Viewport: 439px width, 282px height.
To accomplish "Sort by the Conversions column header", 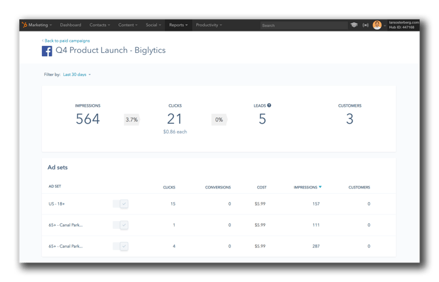I will (218, 187).
